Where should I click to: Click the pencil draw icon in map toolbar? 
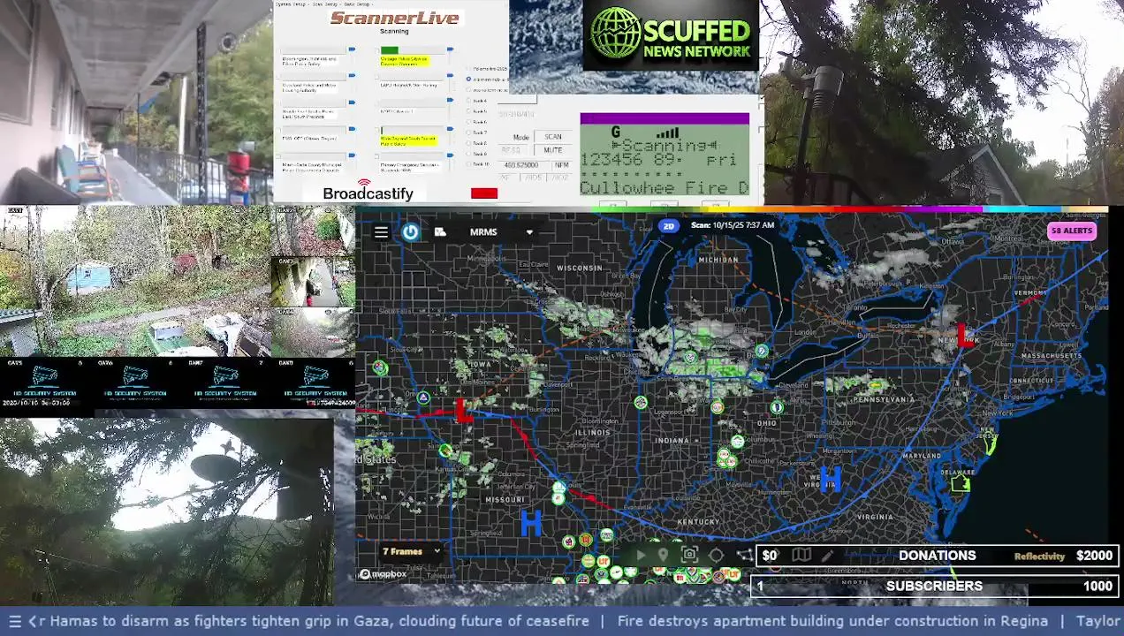pos(828,555)
